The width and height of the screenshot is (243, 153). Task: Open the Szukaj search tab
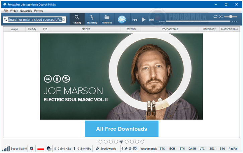[x=77, y=19]
